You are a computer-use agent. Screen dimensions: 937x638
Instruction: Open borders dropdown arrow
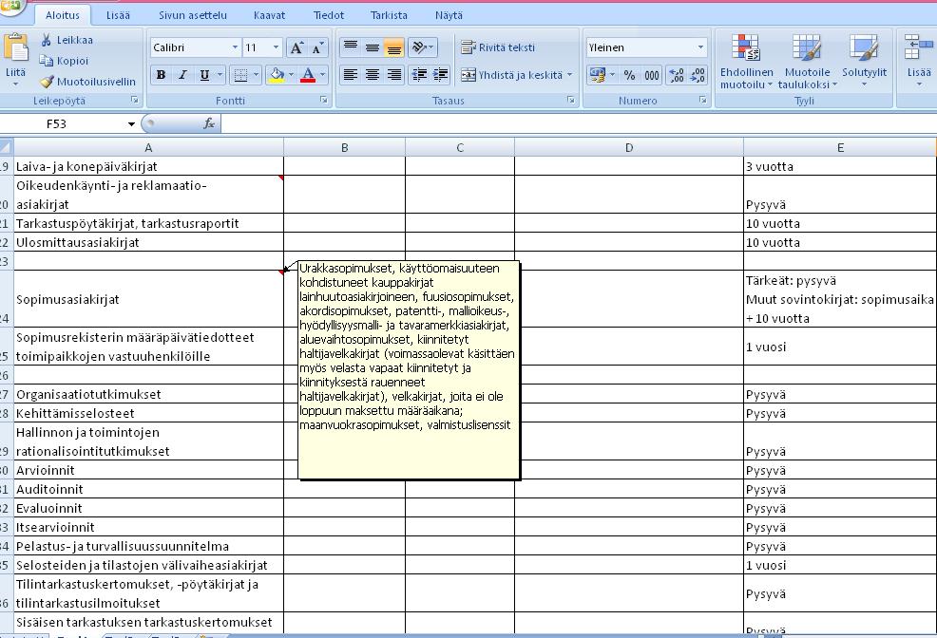(x=256, y=75)
